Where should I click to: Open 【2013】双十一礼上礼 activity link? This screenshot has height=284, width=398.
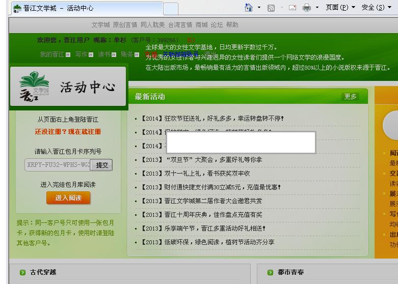[x=194, y=174]
